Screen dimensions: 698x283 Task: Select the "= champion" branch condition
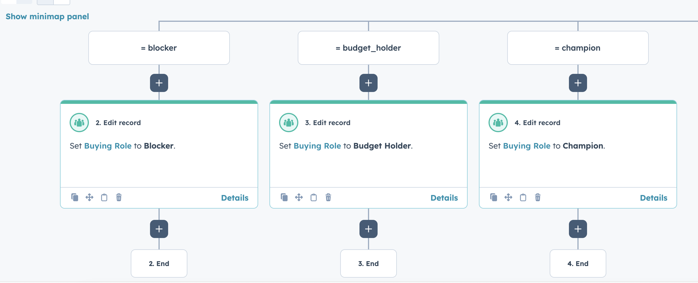(578, 48)
